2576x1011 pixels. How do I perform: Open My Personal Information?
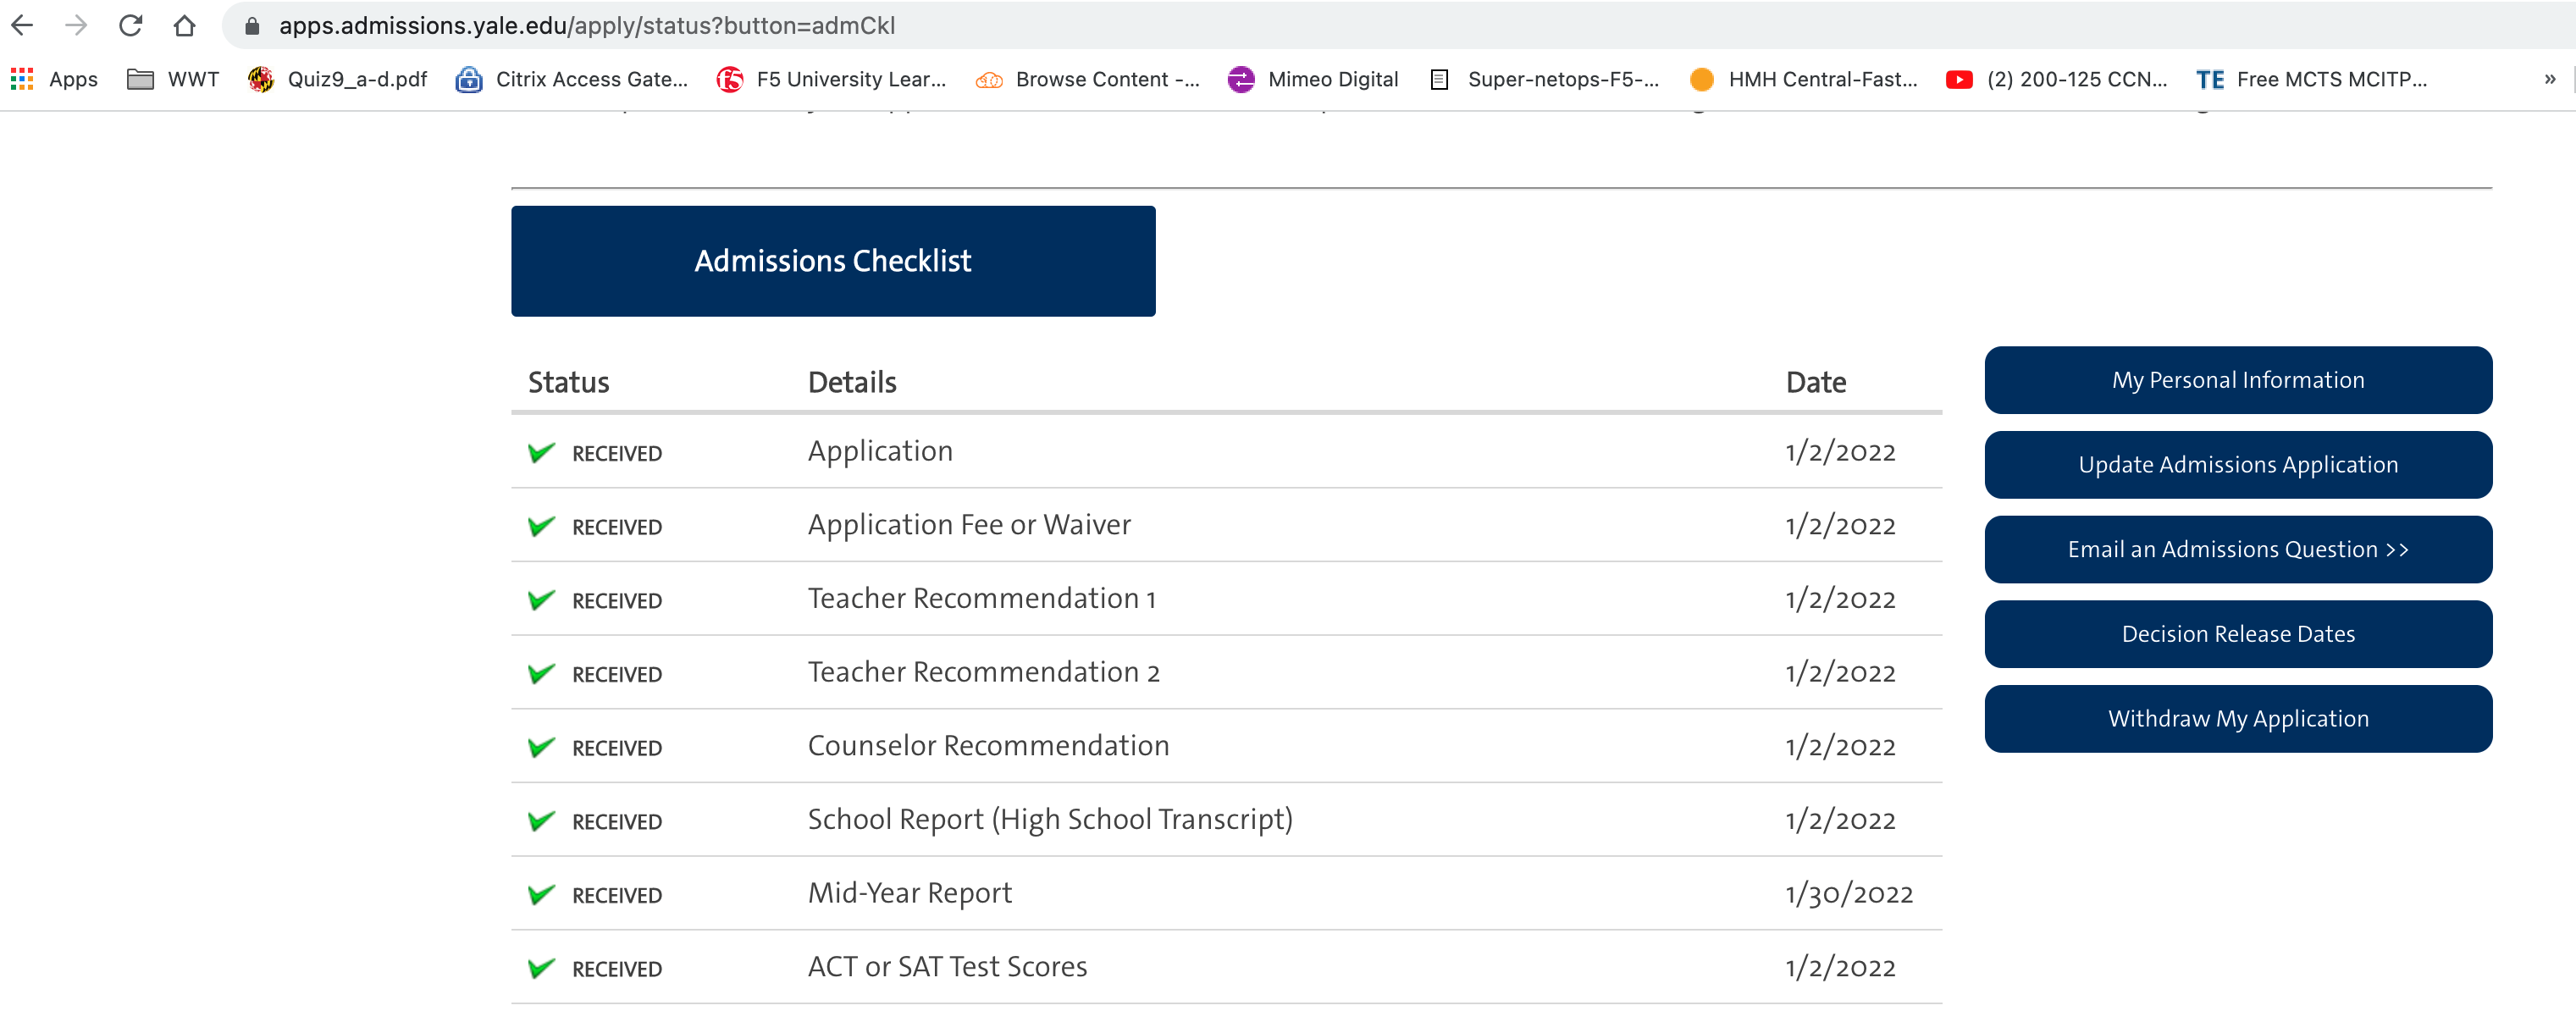2238,380
